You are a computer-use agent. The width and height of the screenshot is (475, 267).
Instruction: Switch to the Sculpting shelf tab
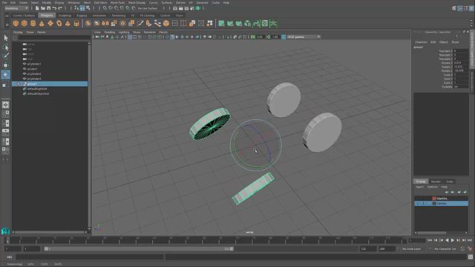(65, 16)
